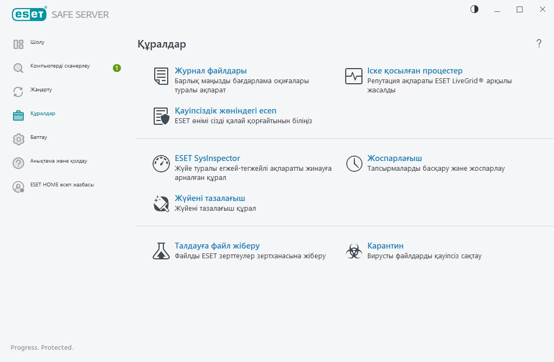554x362 pixels.
Task: Select Жаңарту in the sidebar
Action: click(41, 90)
